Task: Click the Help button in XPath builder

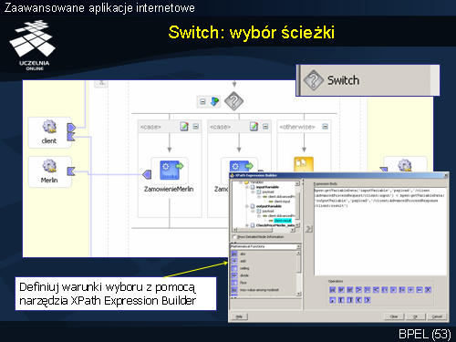Action: pos(239,316)
